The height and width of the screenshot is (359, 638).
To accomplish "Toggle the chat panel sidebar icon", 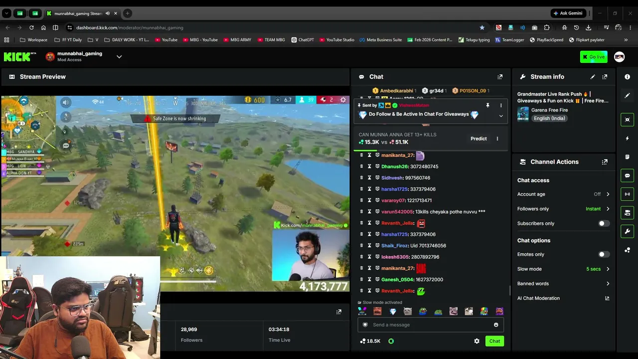I will pos(627,176).
